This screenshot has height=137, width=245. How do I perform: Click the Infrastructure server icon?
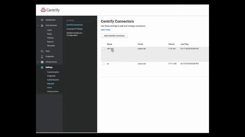pyautogui.click(x=42, y=62)
